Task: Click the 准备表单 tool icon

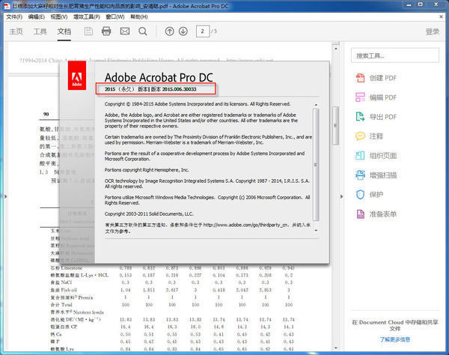Action: pos(360,214)
